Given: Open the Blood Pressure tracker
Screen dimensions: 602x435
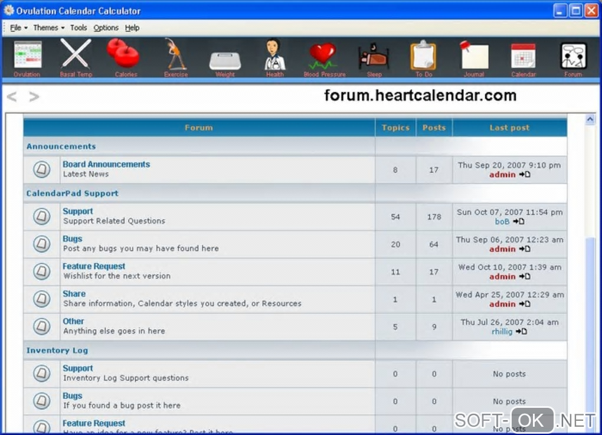Looking at the screenshot, I should pyautogui.click(x=325, y=60).
